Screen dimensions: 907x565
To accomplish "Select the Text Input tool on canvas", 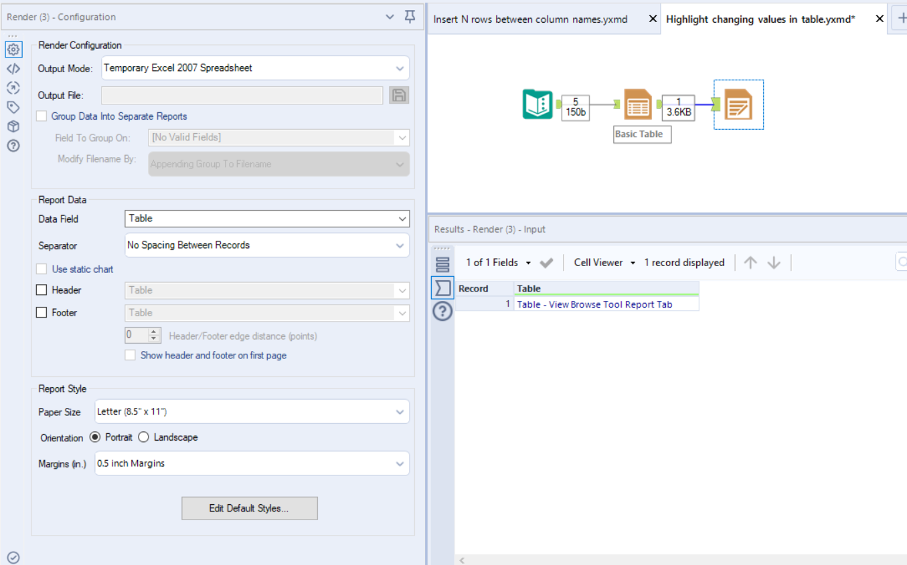I will pyautogui.click(x=539, y=104).
